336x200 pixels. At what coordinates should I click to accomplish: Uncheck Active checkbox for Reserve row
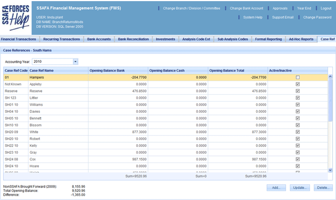(298, 91)
